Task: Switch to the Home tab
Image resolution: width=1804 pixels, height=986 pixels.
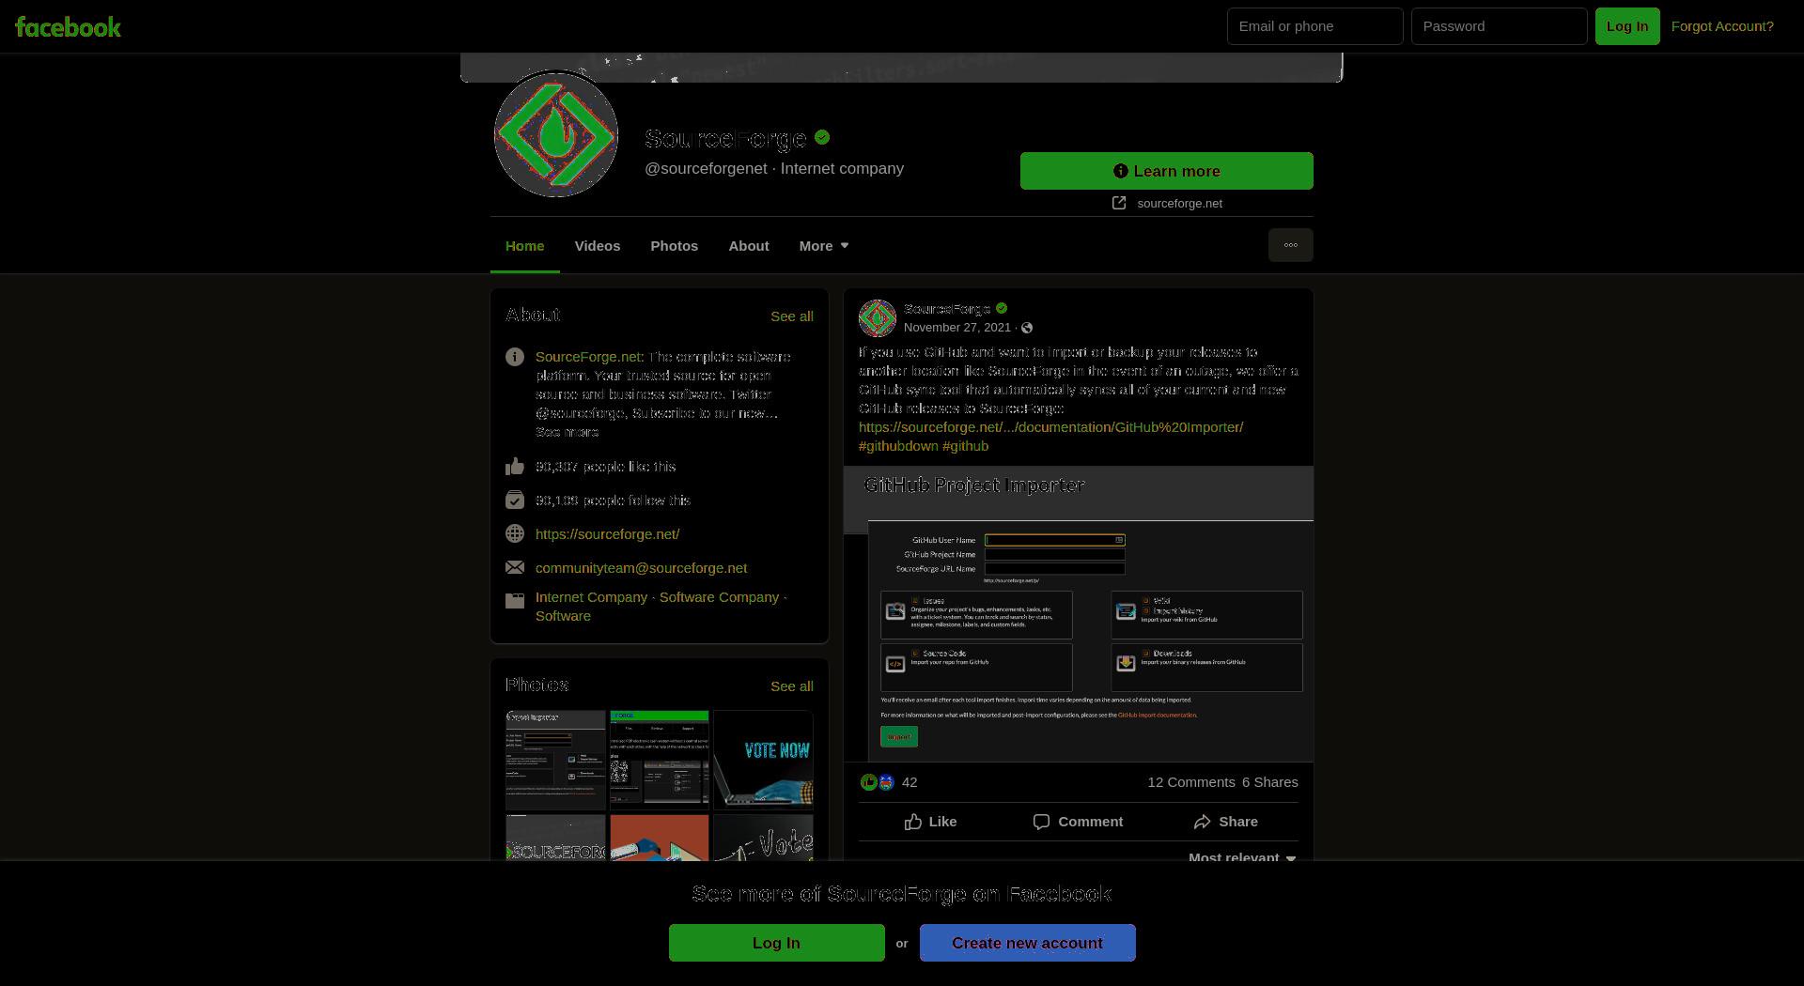Action: click(x=525, y=246)
